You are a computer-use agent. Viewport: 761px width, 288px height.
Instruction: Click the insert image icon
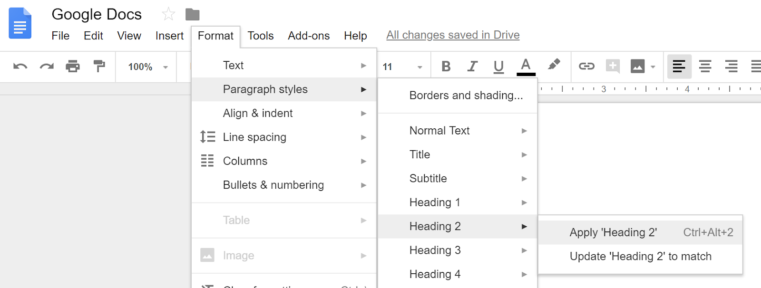[638, 67]
